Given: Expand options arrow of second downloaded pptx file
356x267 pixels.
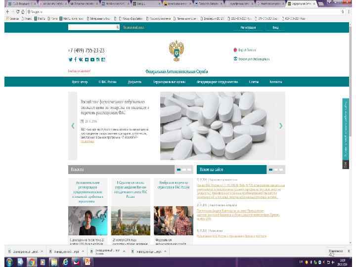Looking at the screenshot, I should [83, 252].
